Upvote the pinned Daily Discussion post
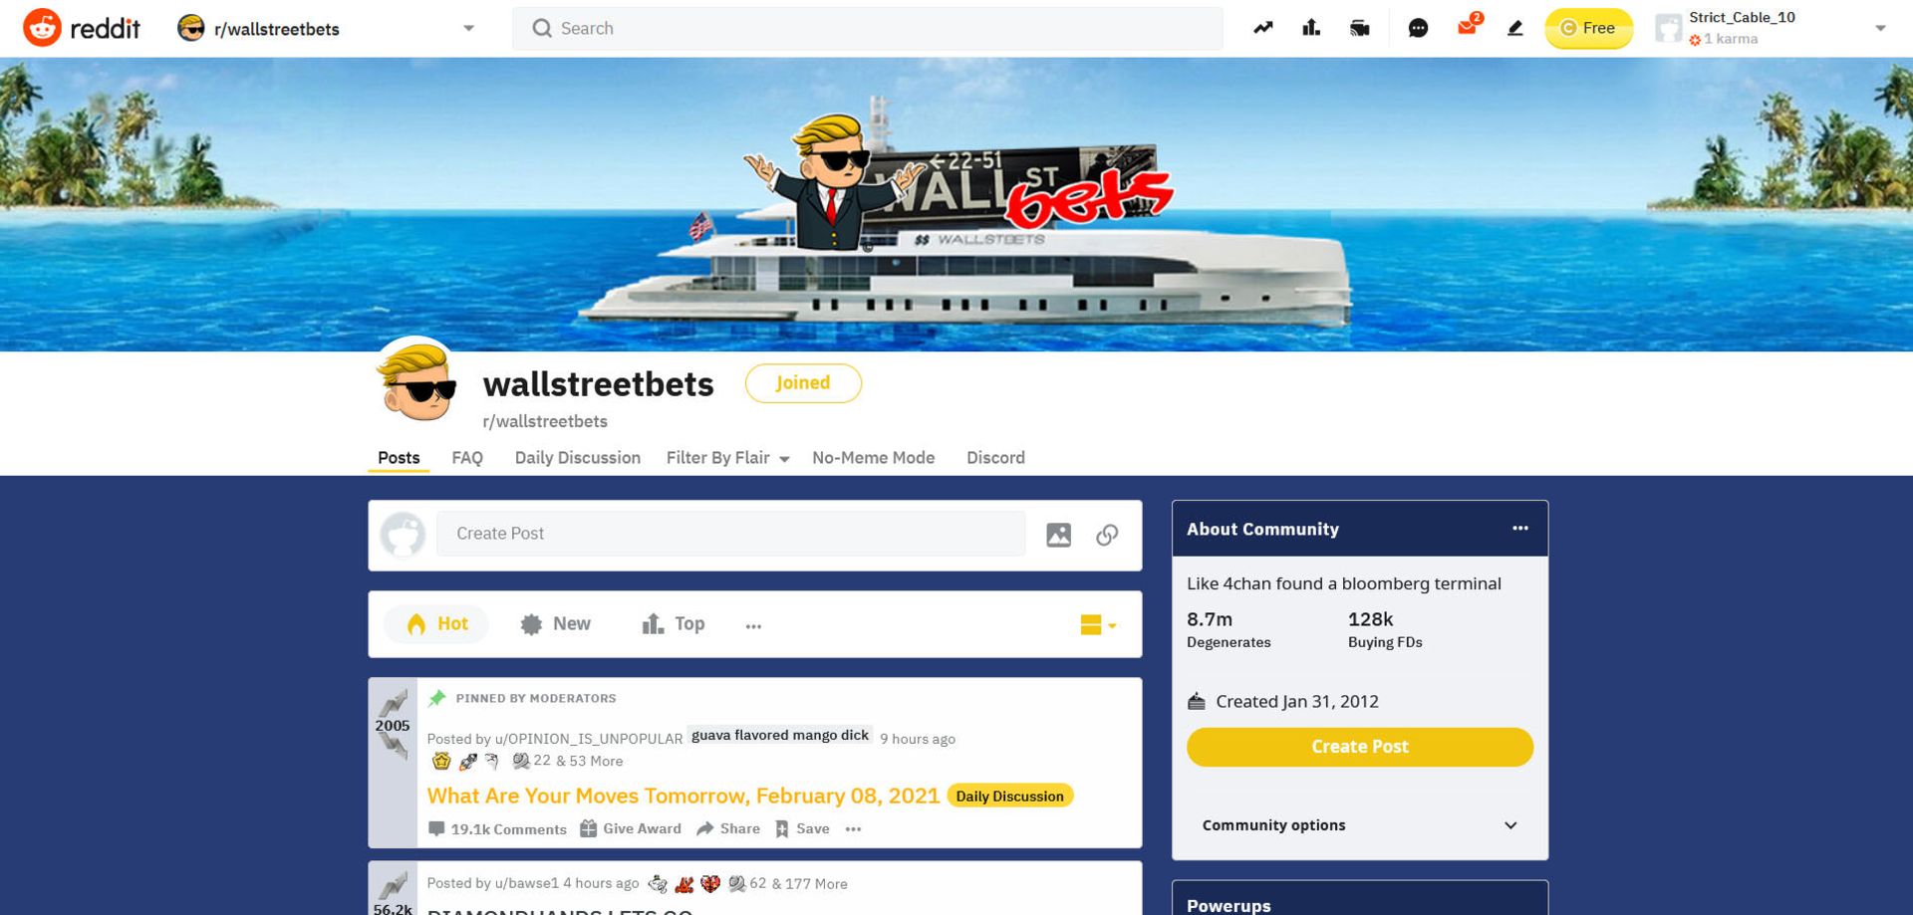Viewport: 1913px width, 915px height. [393, 703]
